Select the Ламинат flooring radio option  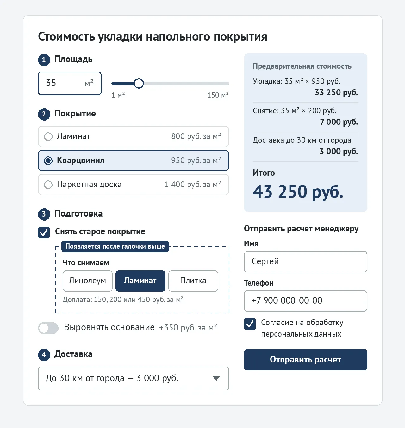click(133, 136)
